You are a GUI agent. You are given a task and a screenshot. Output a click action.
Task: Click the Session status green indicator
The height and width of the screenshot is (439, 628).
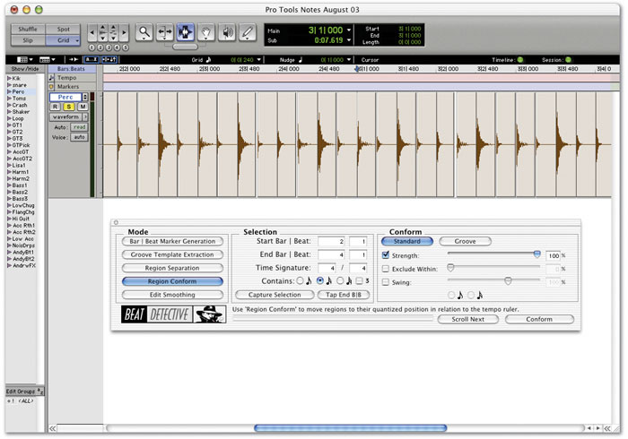point(568,59)
